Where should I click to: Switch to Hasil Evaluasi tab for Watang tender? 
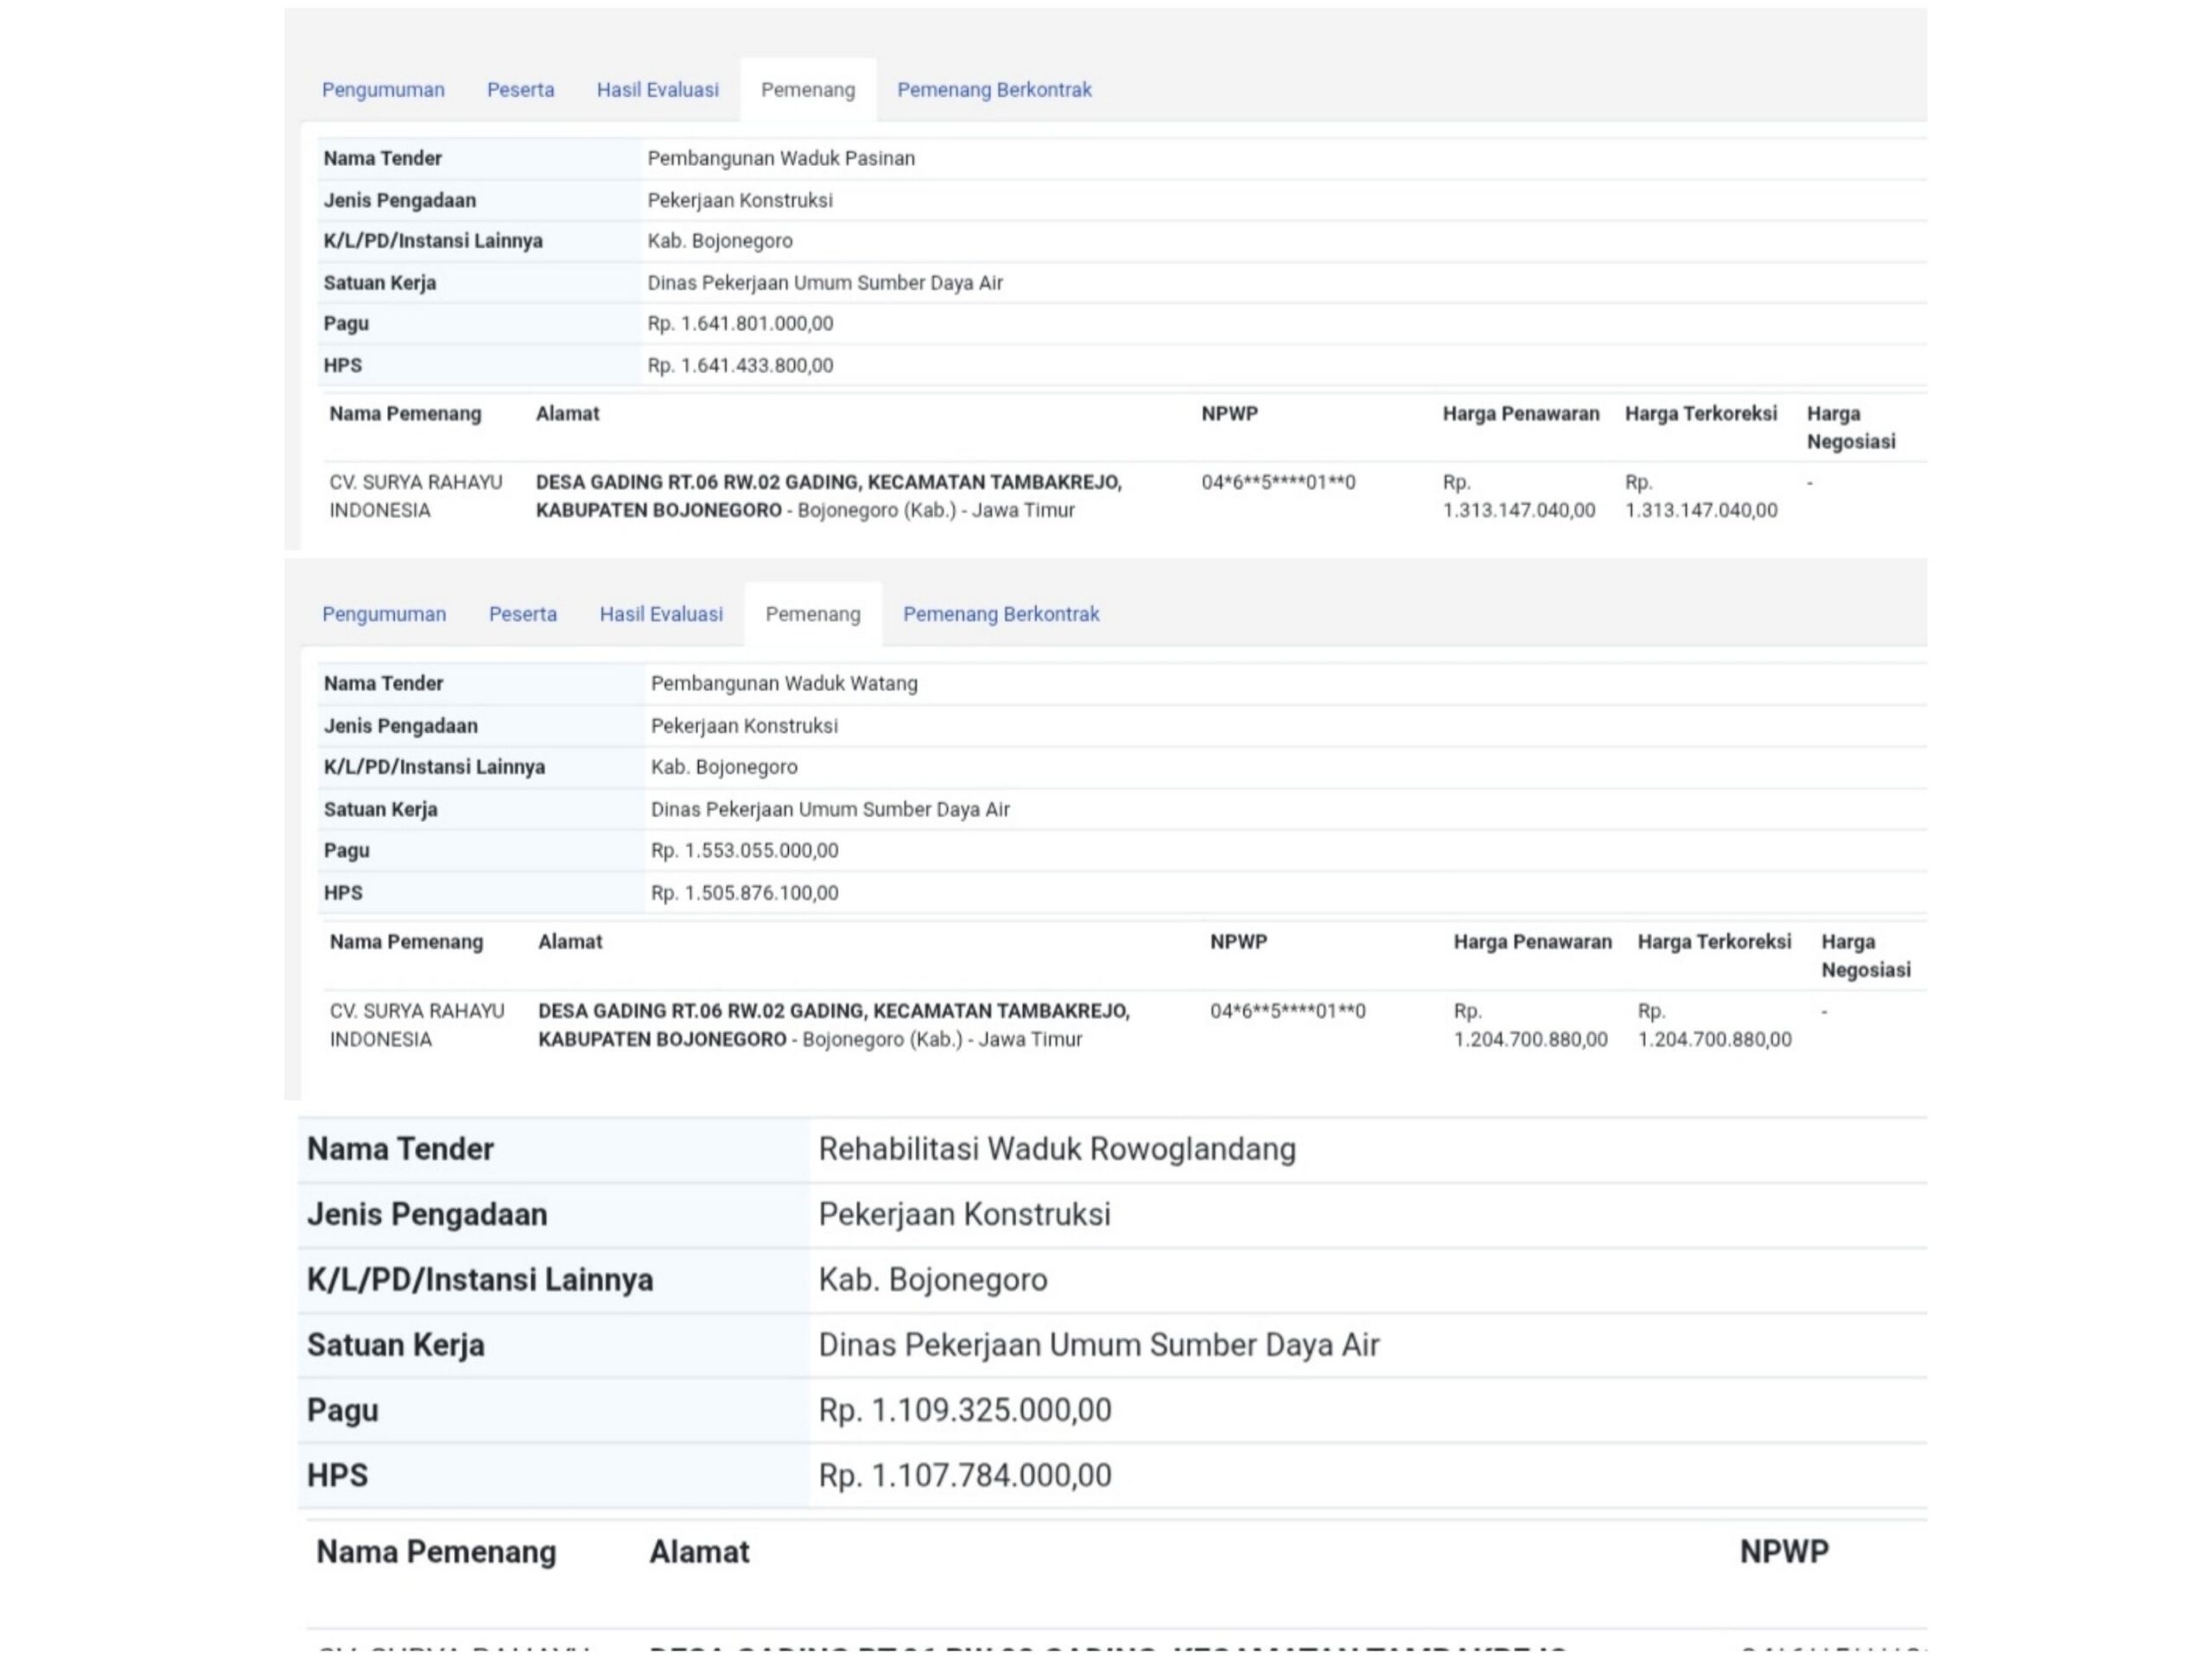pos(661,614)
